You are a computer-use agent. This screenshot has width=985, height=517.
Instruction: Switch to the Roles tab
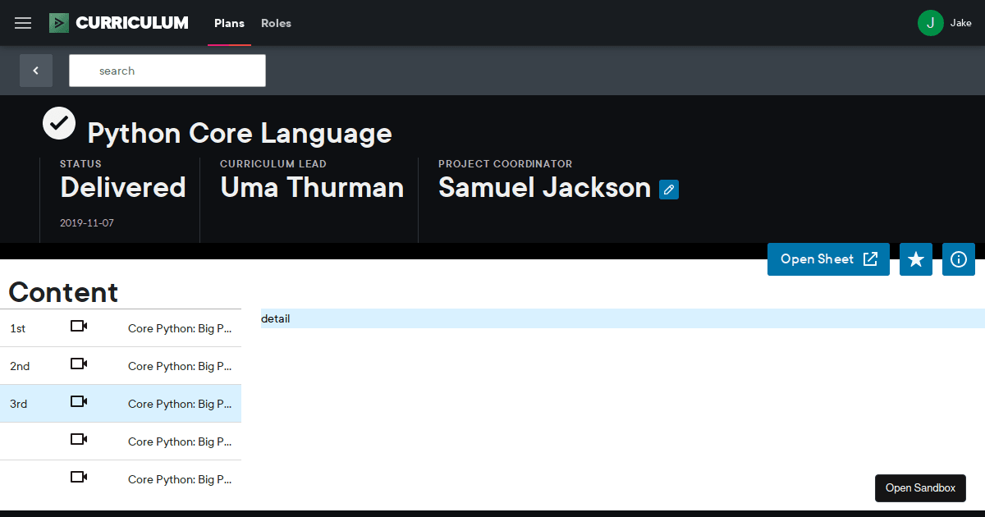(x=276, y=23)
